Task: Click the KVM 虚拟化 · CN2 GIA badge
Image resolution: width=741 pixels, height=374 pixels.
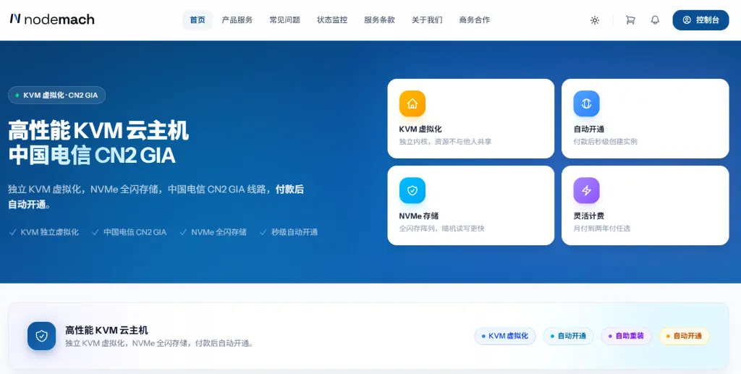Action: point(56,95)
